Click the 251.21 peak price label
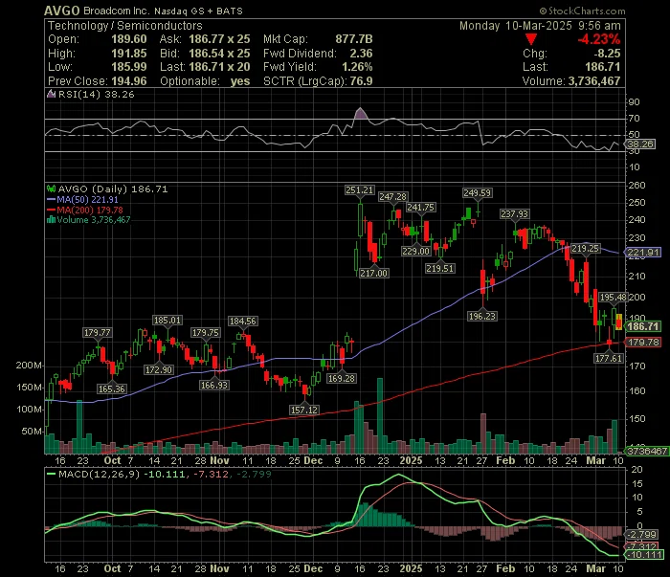The image size is (670, 577). (x=359, y=190)
